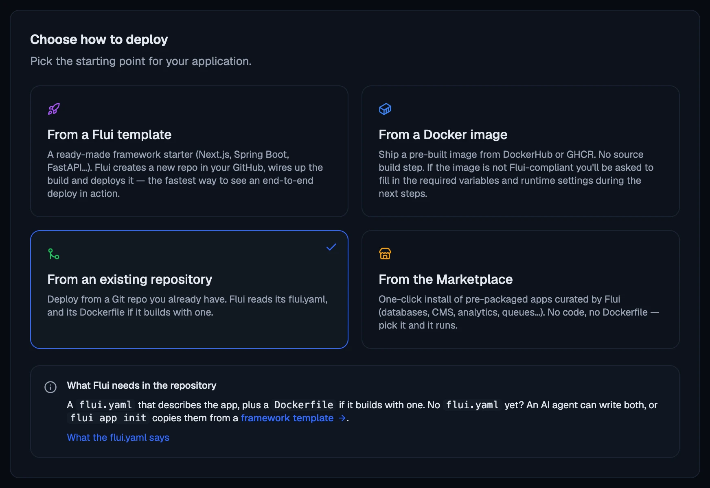Click the Docker image description paragraph

[x=516, y=174]
